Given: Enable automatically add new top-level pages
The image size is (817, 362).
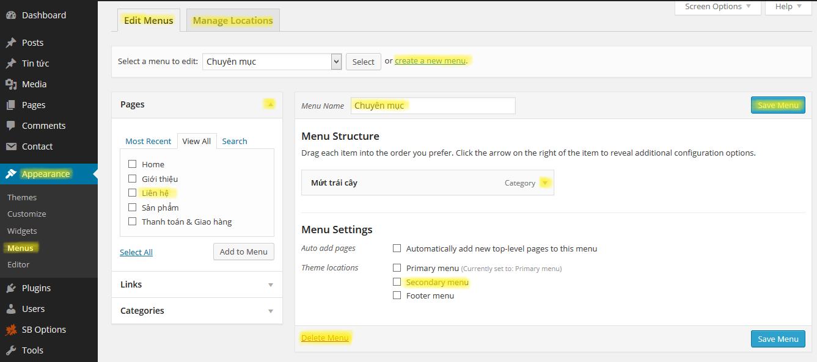Looking at the screenshot, I should point(397,248).
